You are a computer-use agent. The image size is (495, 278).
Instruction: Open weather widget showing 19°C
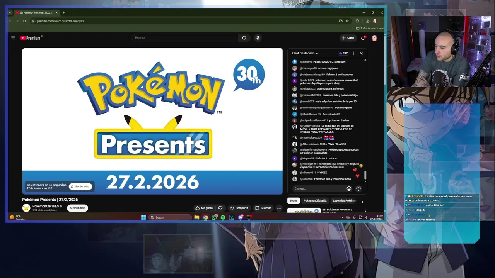click(18, 217)
